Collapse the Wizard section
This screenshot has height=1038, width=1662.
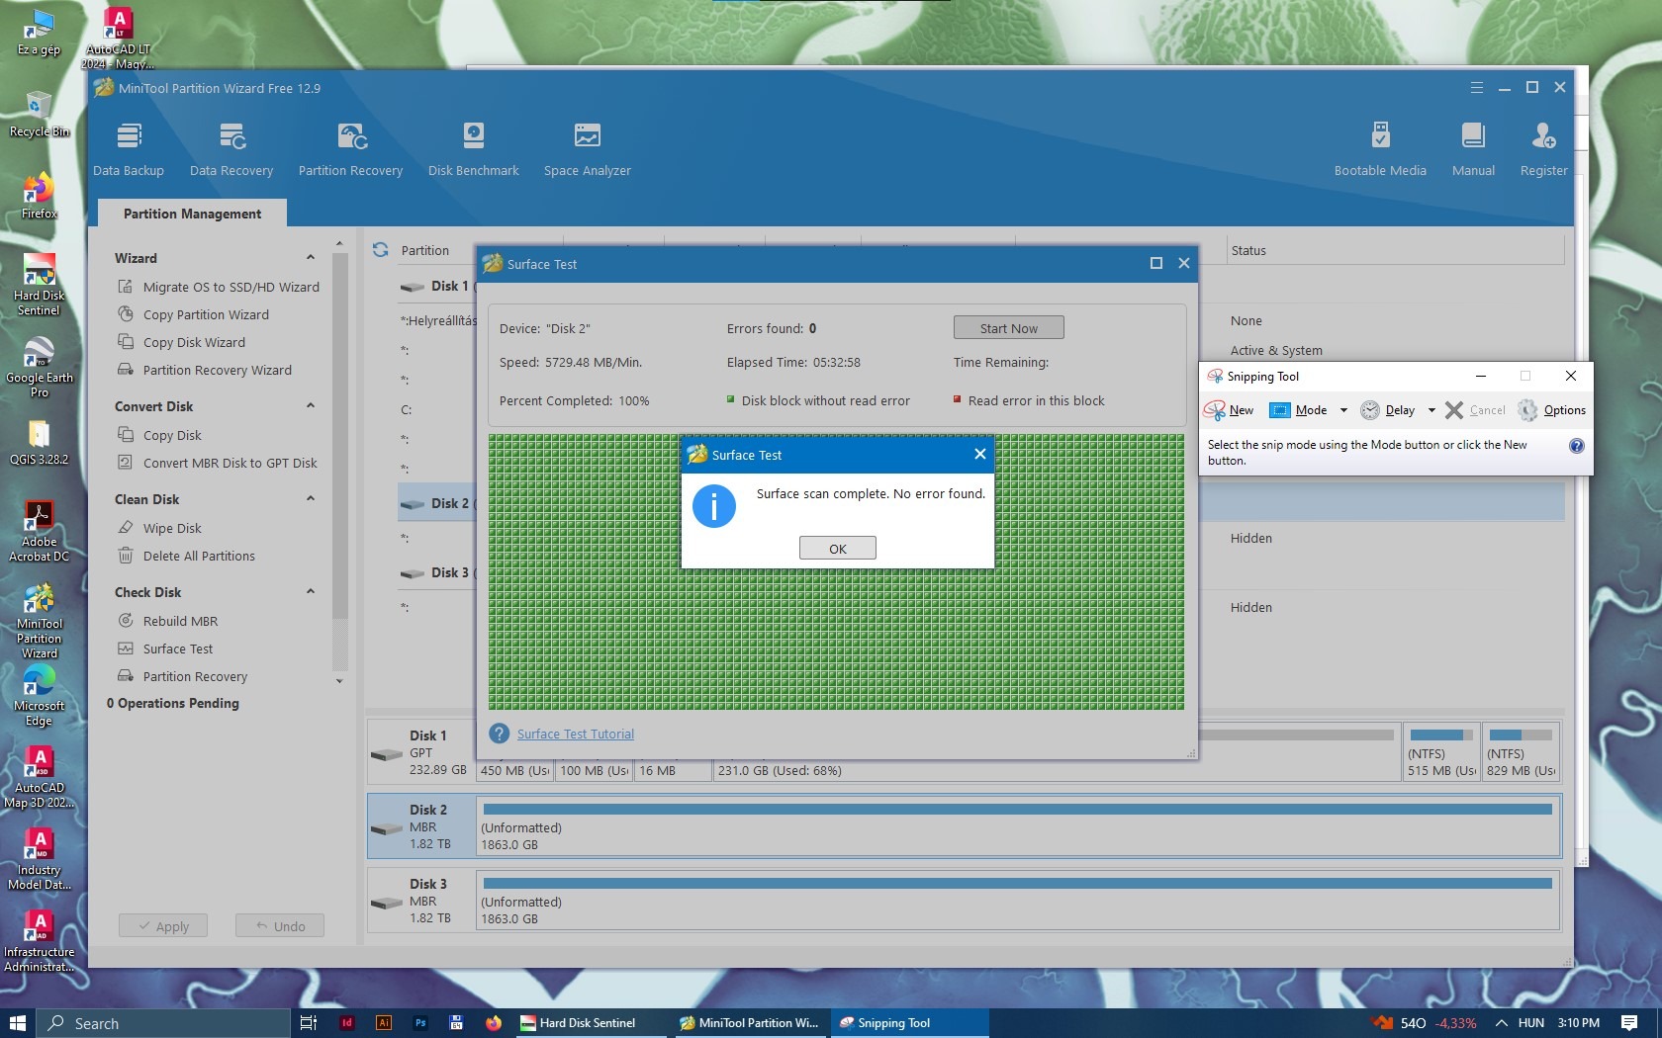click(x=311, y=258)
